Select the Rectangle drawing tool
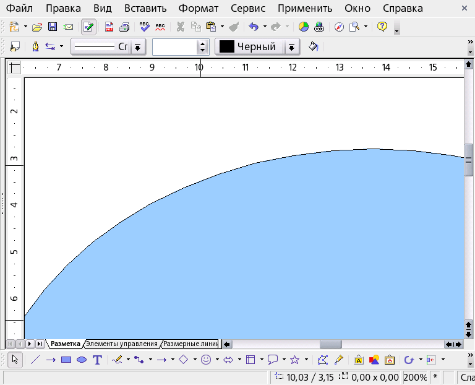The width and height of the screenshot is (475, 385). coord(66,360)
